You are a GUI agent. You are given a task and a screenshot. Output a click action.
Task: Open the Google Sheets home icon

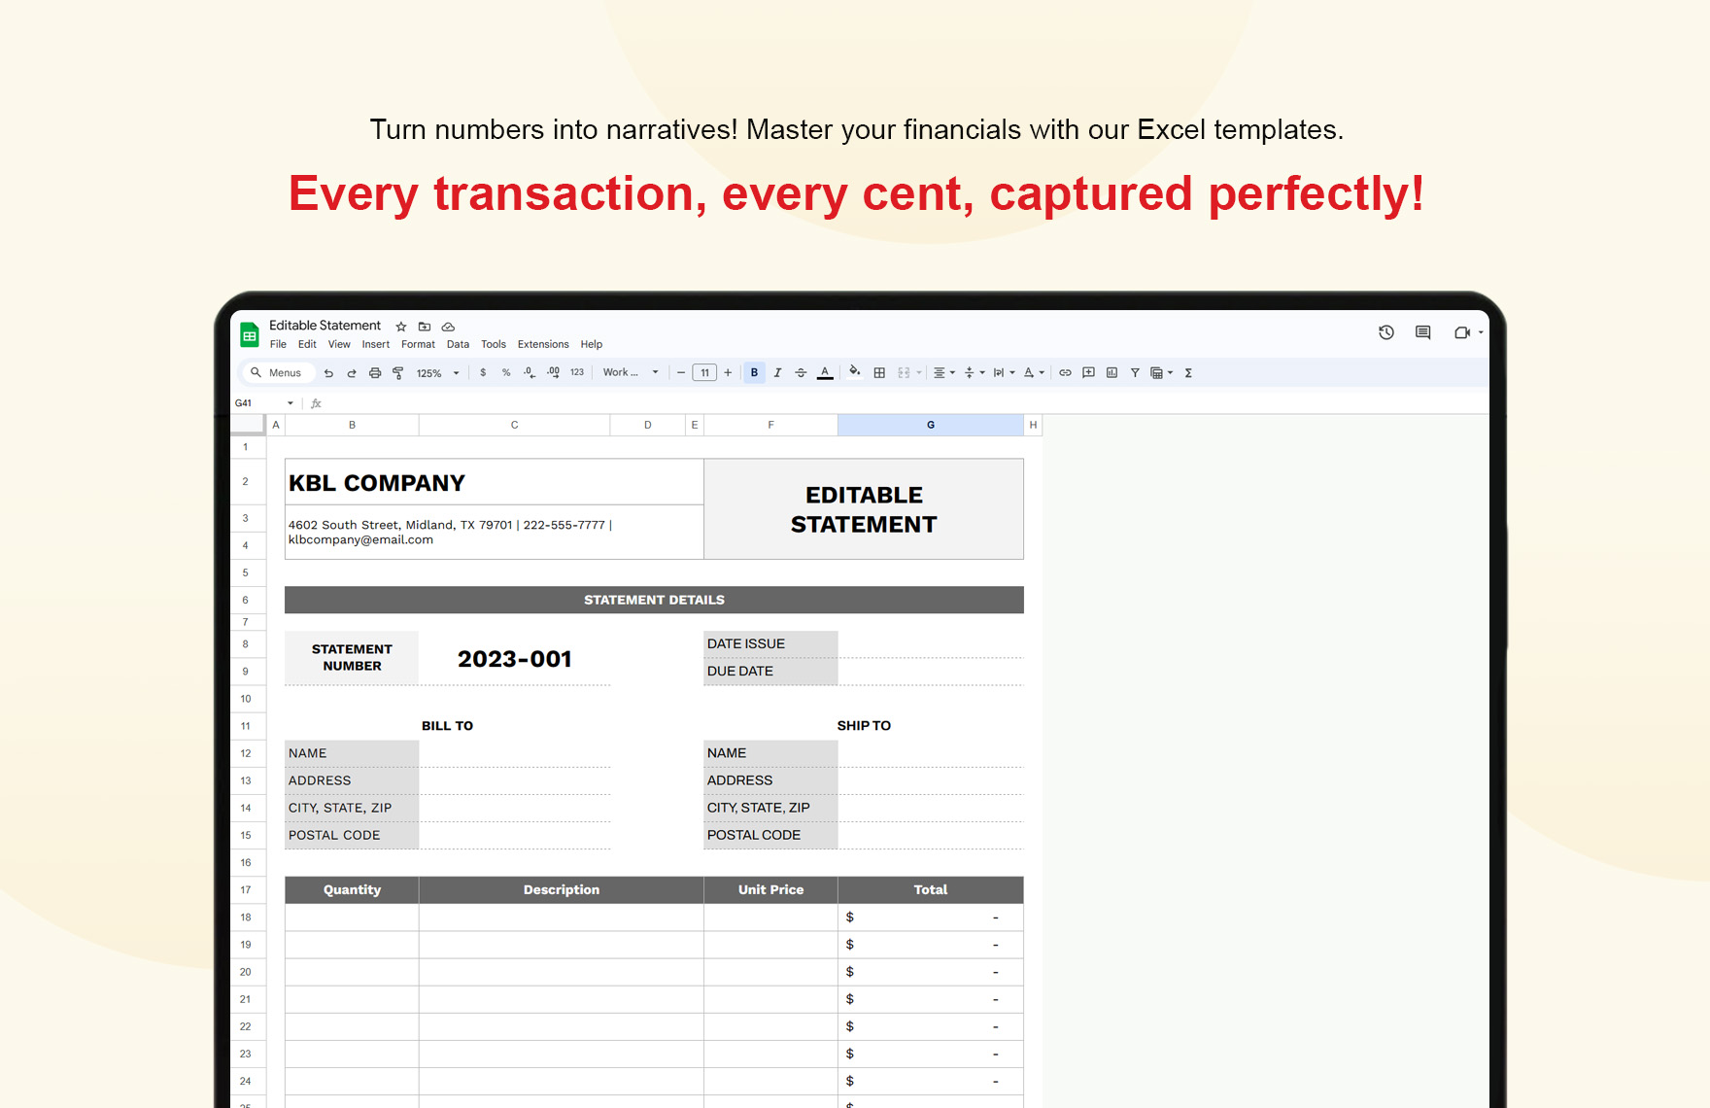[250, 334]
